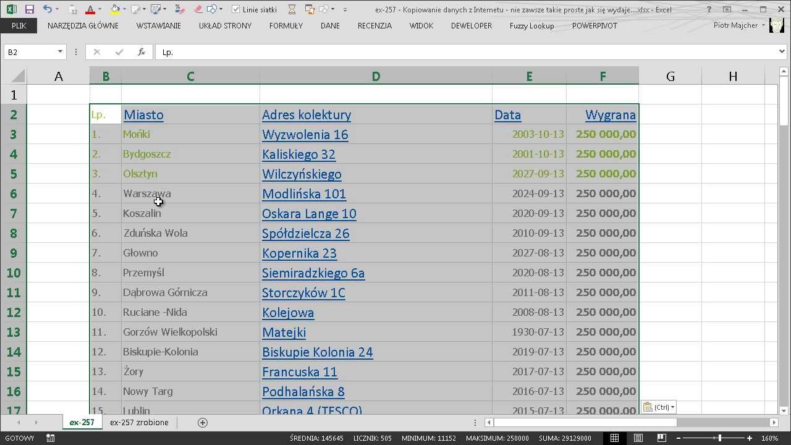Click the toolbar icon with a pen over a screen

pos(156,9)
